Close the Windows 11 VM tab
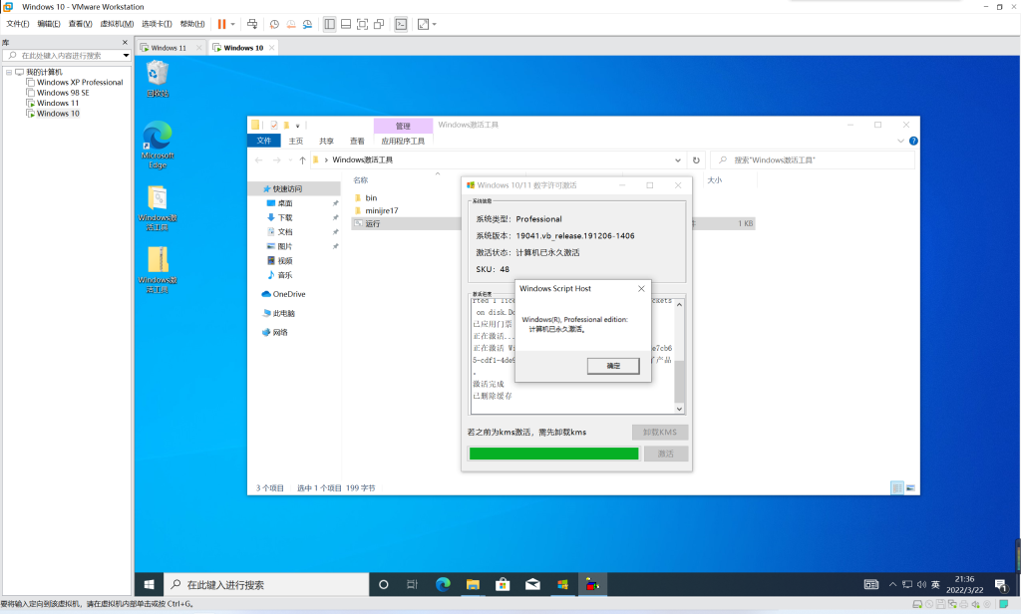Viewport: 1021px width, 614px height. (x=198, y=48)
